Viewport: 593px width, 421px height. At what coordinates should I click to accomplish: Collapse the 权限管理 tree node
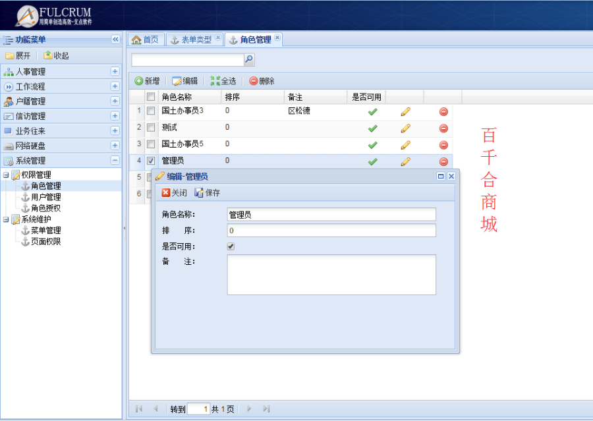(6, 175)
